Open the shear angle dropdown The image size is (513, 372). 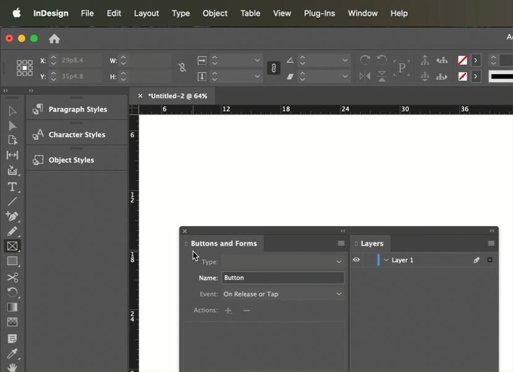[345, 77]
